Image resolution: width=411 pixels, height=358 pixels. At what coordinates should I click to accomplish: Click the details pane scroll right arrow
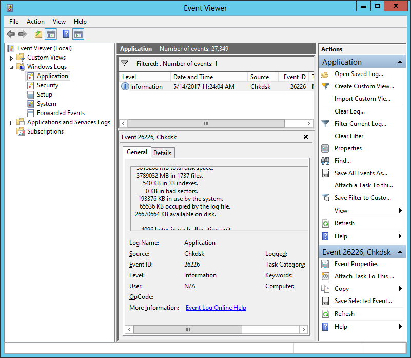pyautogui.click(x=303, y=329)
